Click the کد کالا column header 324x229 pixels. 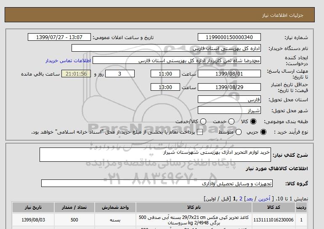pos(274,207)
